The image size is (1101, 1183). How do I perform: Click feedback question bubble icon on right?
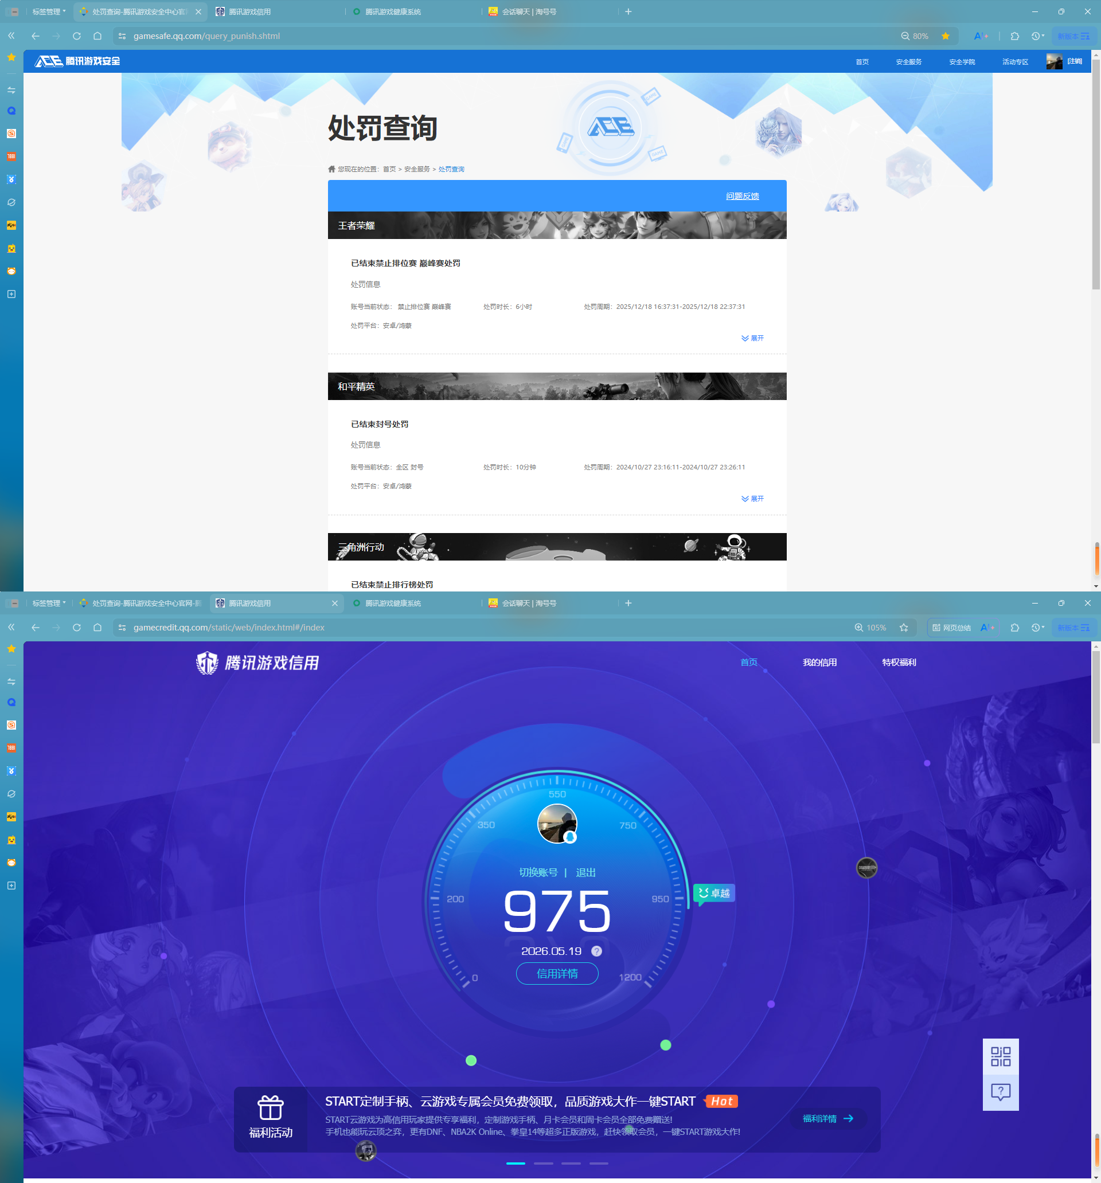(x=1001, y=1092)
